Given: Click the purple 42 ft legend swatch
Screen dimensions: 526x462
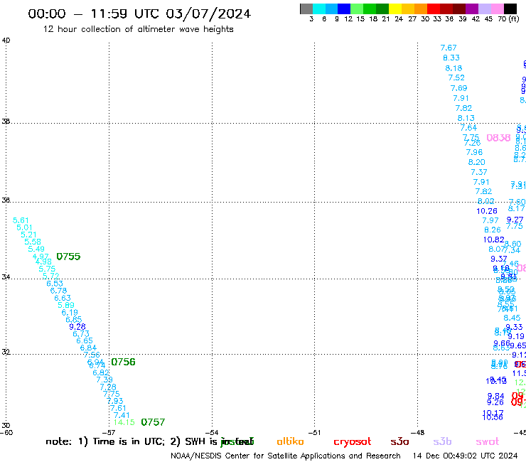Looking at the screenshot, I should [472, 9].
